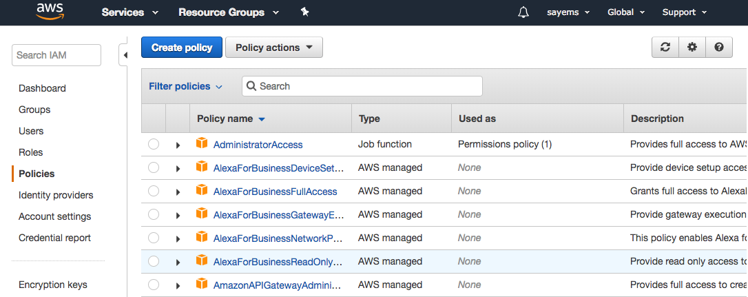Click the AlexaForBusinessFullAccess policy box icon
Viewport: 748px width, 297px height.
pos(202,190)
